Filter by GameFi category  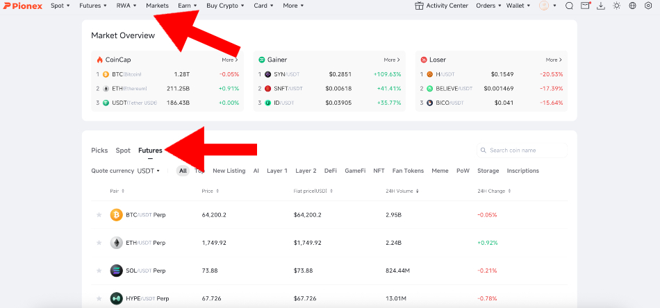355,171
